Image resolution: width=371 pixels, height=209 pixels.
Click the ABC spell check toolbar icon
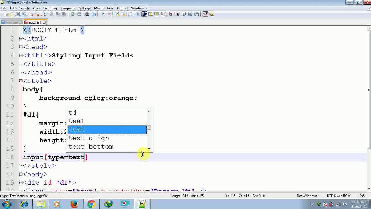point(205,14)
